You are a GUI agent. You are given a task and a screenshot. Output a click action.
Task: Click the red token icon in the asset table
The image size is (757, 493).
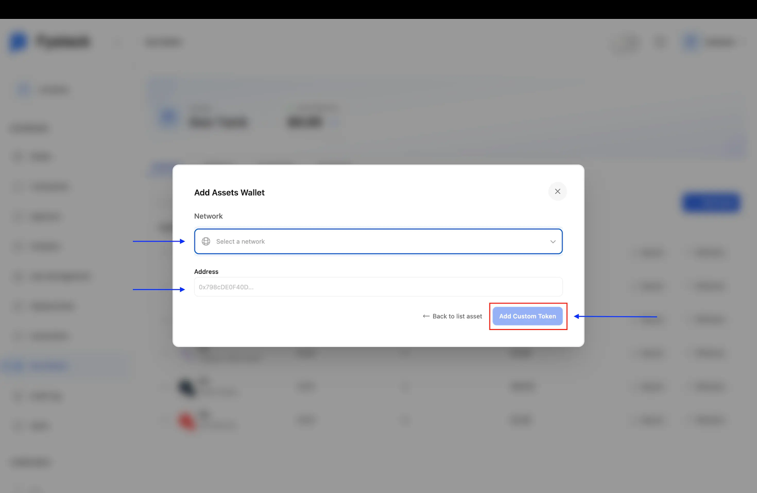coord(186,420)
